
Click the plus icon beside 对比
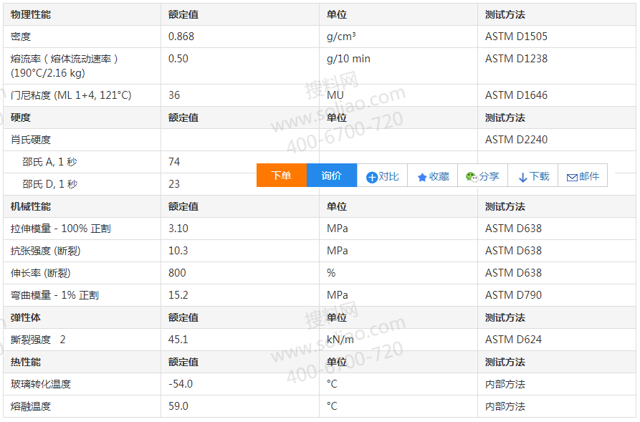tap(371, 177)
